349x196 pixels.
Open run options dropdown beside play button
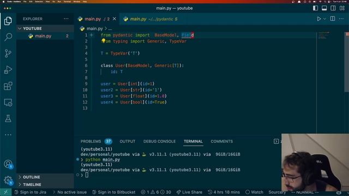324,19
